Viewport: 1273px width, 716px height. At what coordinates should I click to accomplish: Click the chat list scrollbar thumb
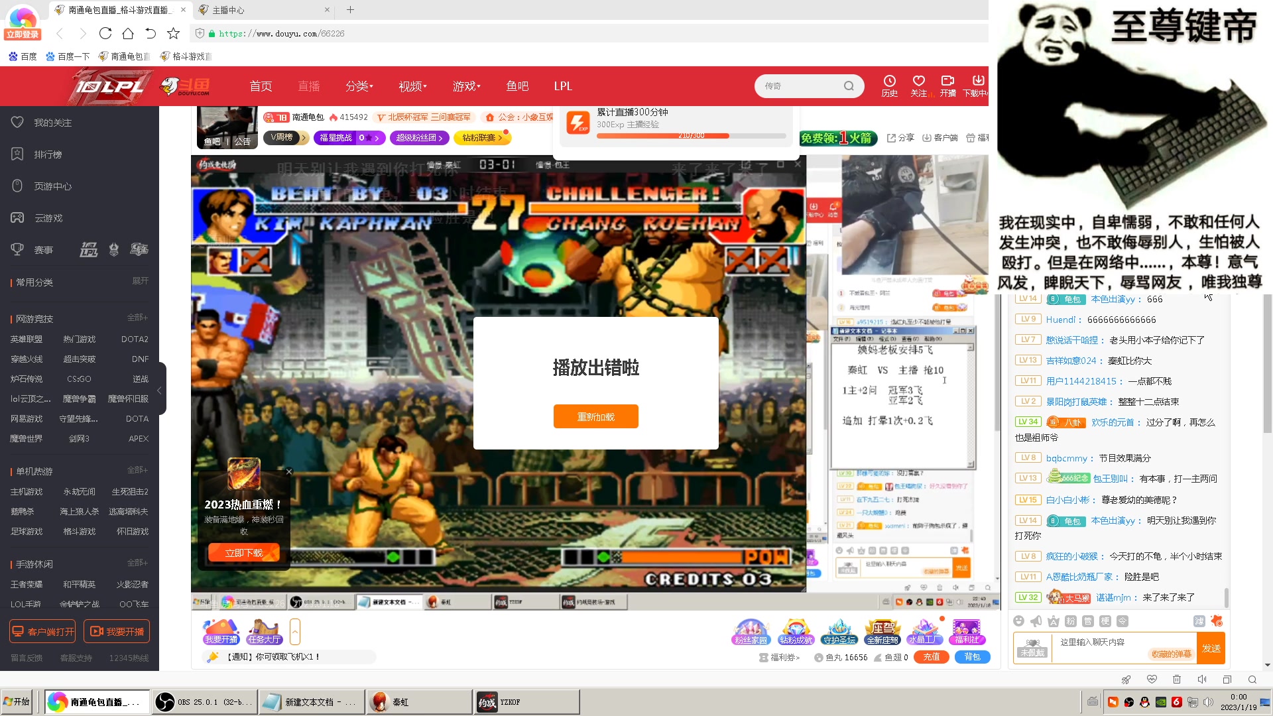1226,597
